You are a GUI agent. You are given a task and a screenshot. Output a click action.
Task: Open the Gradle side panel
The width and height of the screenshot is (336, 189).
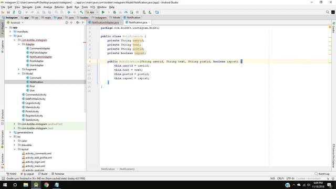point(334,27)
